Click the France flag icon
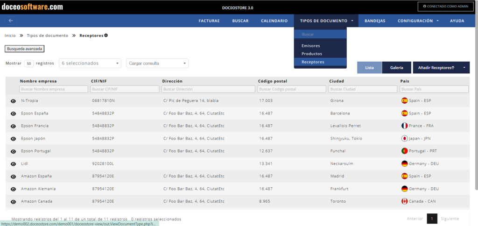Viewport: 478px width, 226px height. 405,126
